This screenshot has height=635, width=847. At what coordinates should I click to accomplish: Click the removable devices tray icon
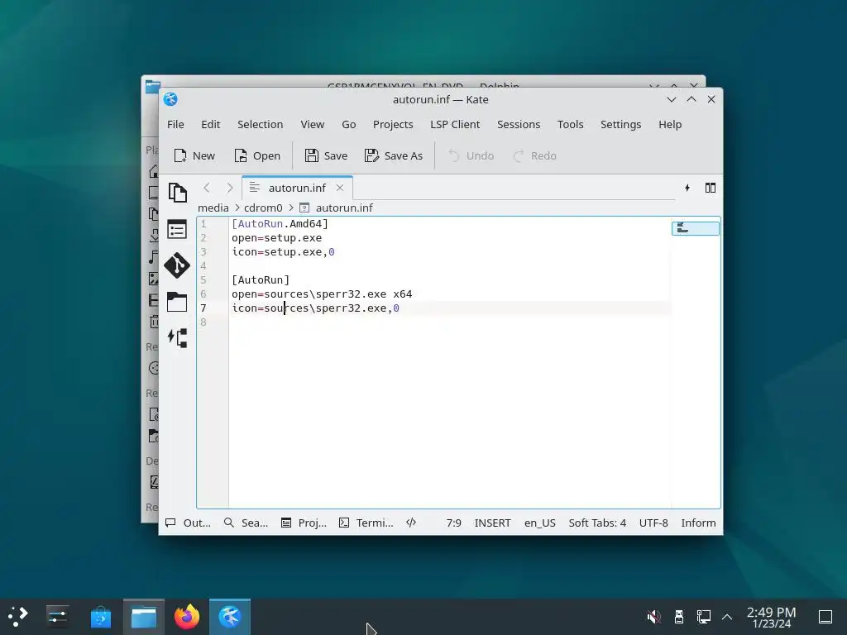click(x=679, y=616)
